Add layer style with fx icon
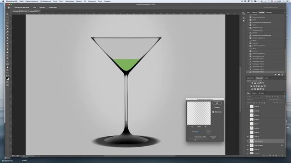 (267, 156)
